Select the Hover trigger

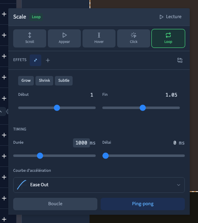(99, 38)
